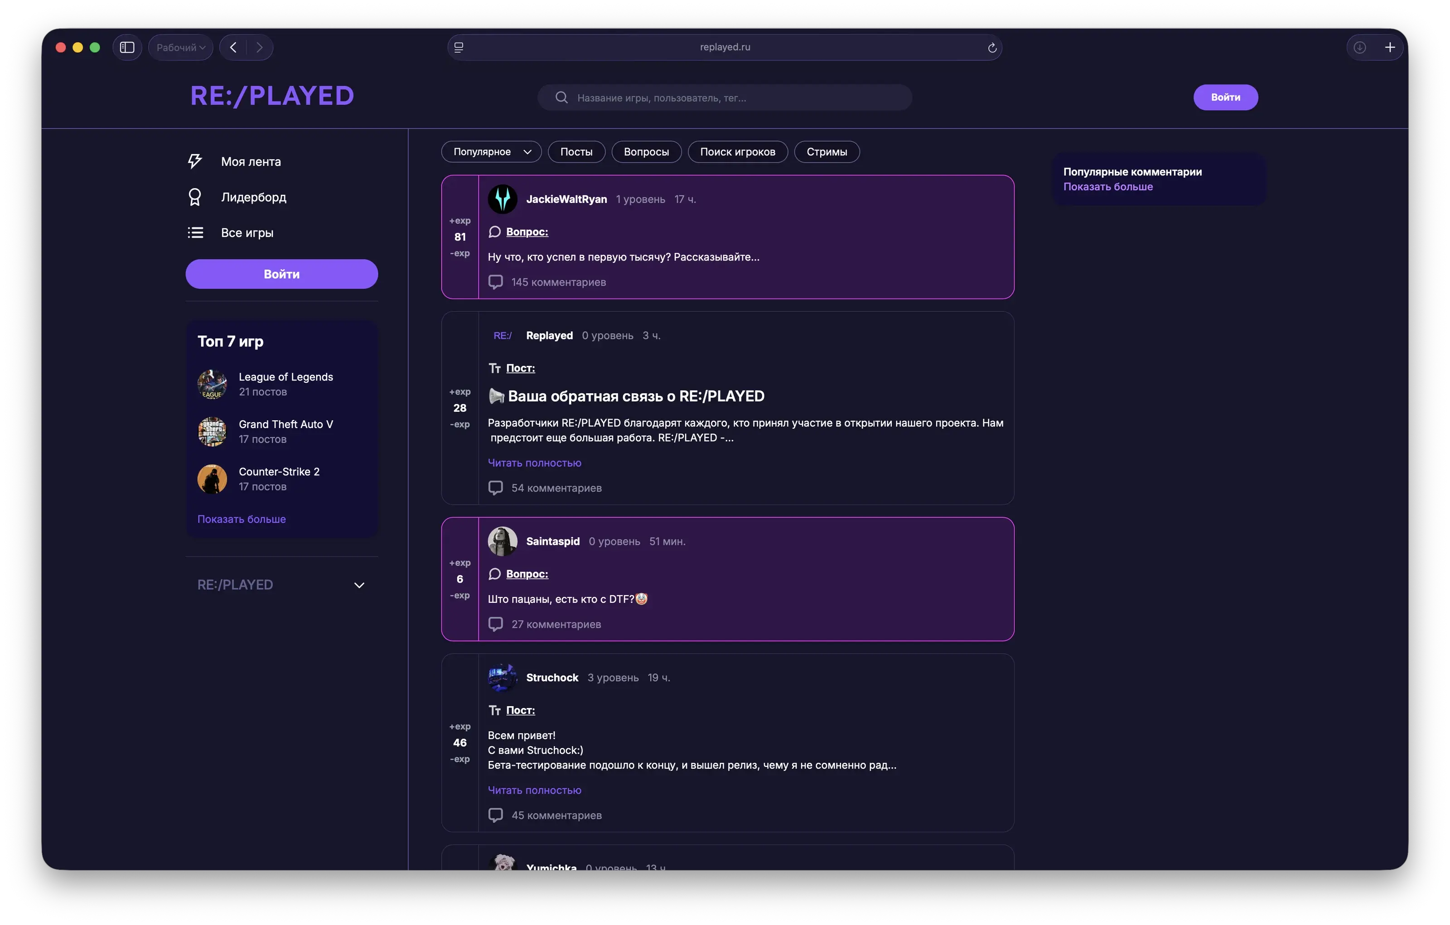
Task: Reload the page with the refresh icon
Action: point(992,48)
